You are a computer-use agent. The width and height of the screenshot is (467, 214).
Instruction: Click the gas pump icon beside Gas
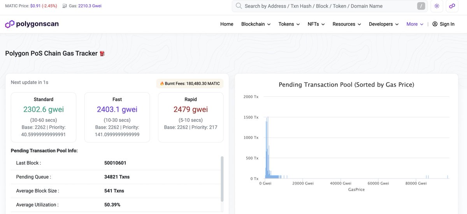point(64,6)
